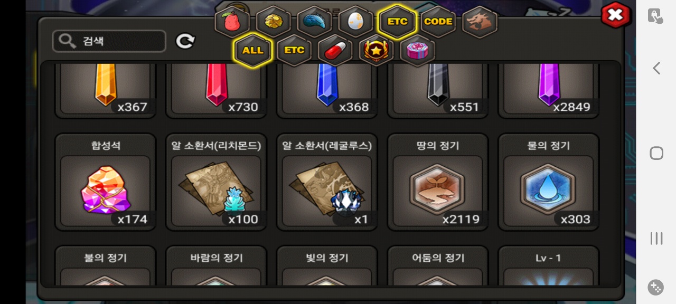Image resolution: width=676 pixels, height=304 pixels.
Task: Select 알 소환서(리치몬드) scroll item
Action: 216,182
